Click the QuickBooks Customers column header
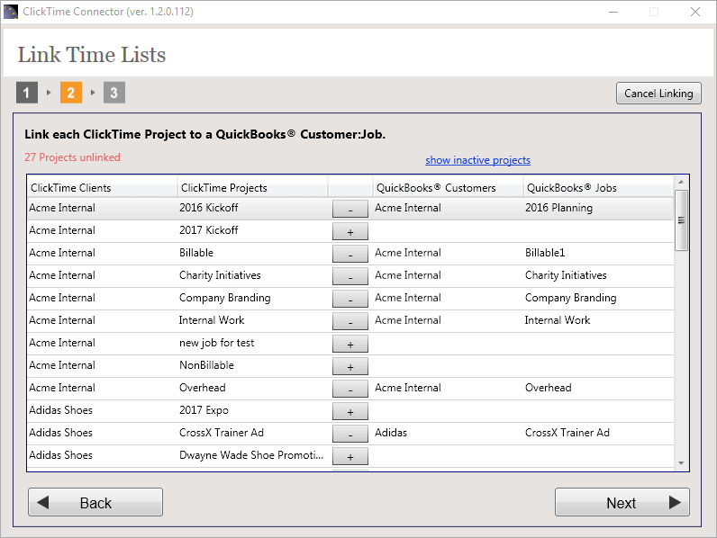 (448, 188)
